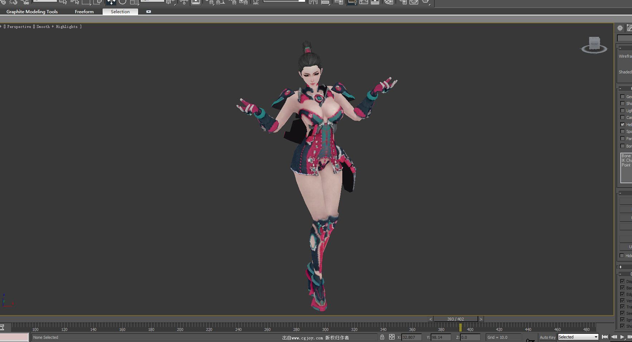632x342 pixels.
Task: Open Rendered Frame Window
Action: (x=414, y=2)
